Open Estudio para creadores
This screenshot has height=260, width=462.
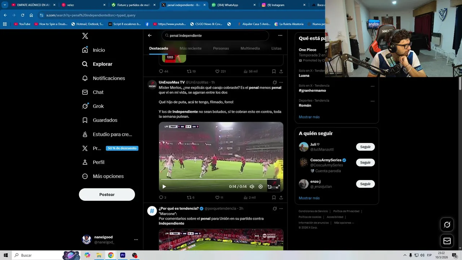pos(107,134)
